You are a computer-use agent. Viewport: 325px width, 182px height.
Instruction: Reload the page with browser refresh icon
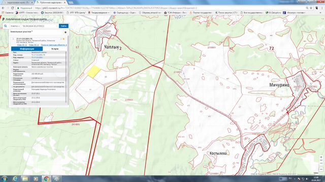click(12, 8)
